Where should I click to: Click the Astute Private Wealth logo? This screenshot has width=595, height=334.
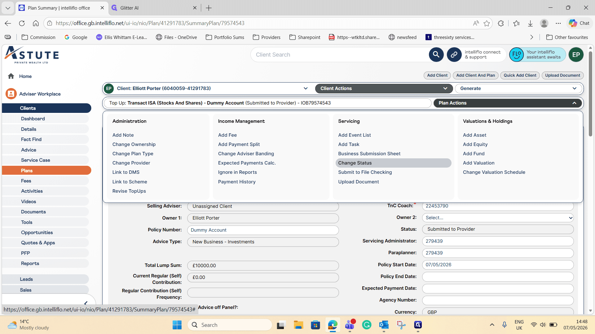[x=32, y=55]
